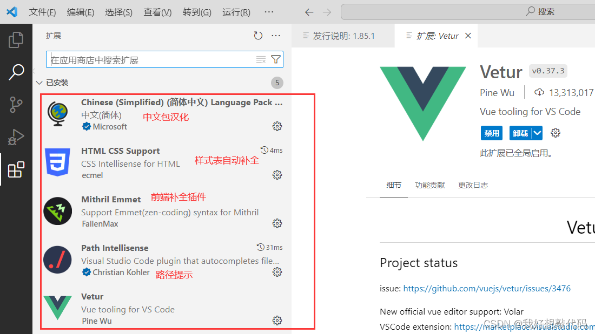Switch to 发行说明: 1.85.1 tab
The height and width of the screenshot is (334, 595).
point(343,36)
